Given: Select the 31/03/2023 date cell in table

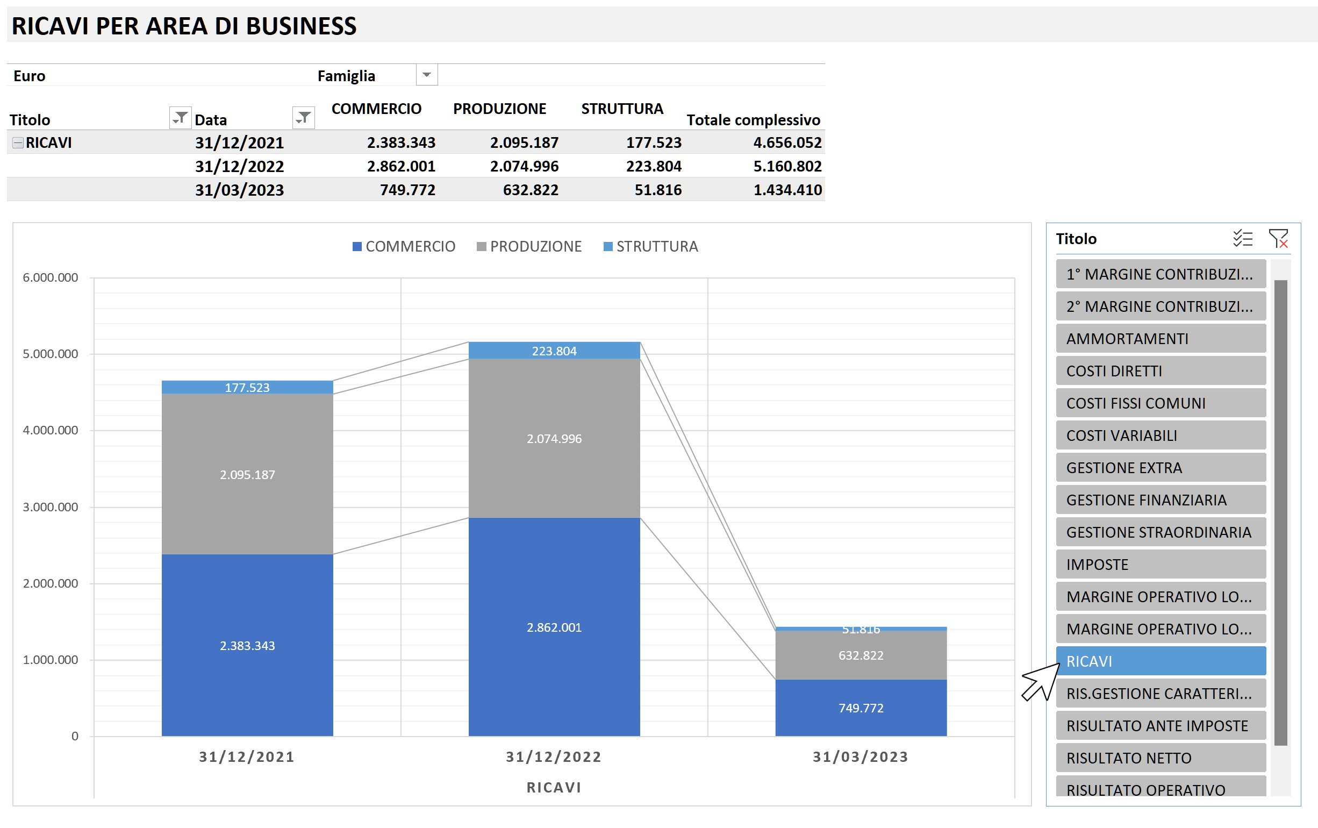Looking at the screenshot, I should point(240,190).
